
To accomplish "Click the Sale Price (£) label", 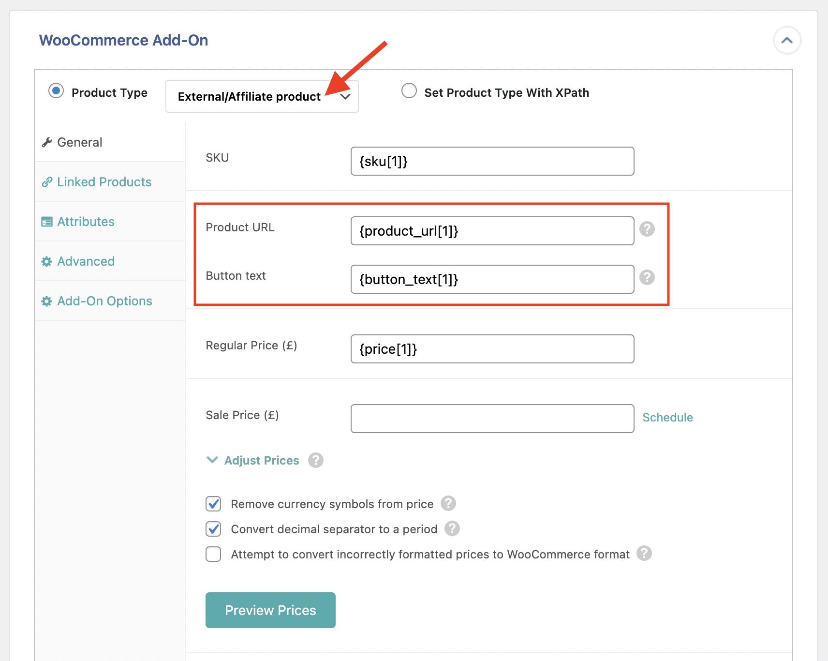I will click(242, 415).
